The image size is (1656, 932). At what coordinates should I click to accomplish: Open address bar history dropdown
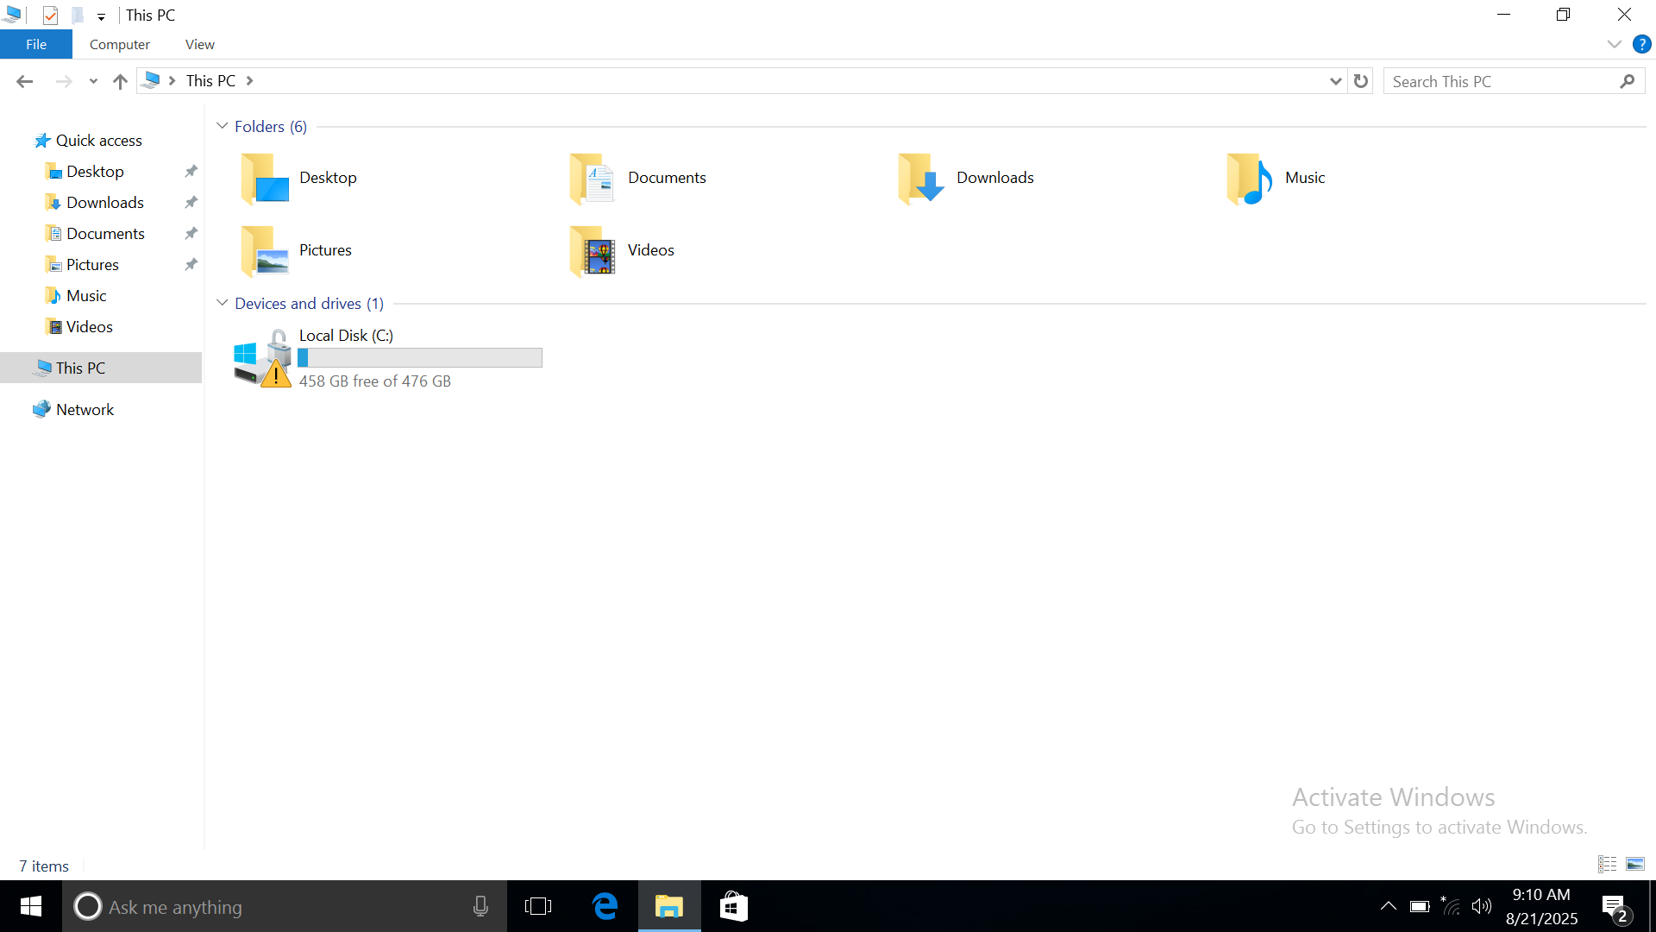coord(1335,81)
